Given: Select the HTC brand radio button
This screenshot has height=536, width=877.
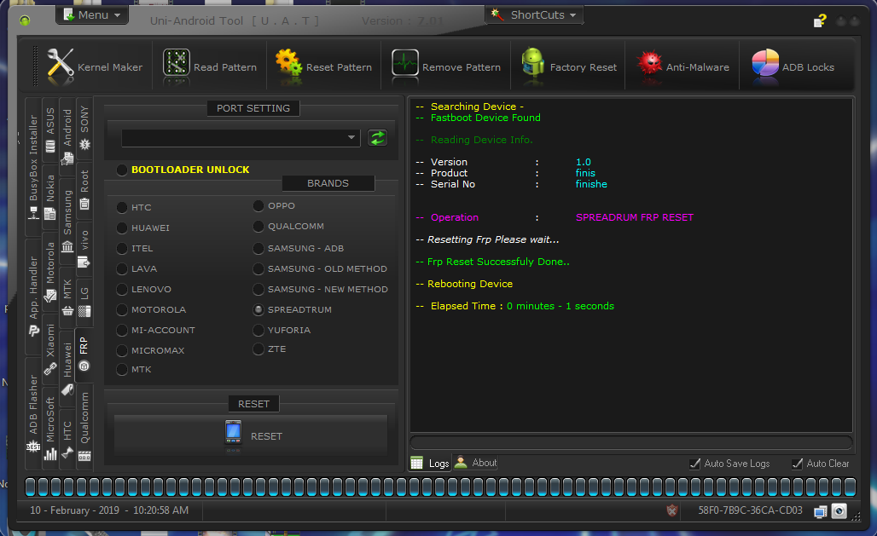Looking at the screenshot, I should pos(134,207).
